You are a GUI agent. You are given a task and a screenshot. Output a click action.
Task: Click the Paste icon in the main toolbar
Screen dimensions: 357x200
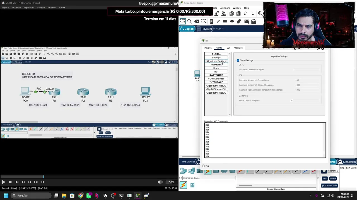(238, 13)
